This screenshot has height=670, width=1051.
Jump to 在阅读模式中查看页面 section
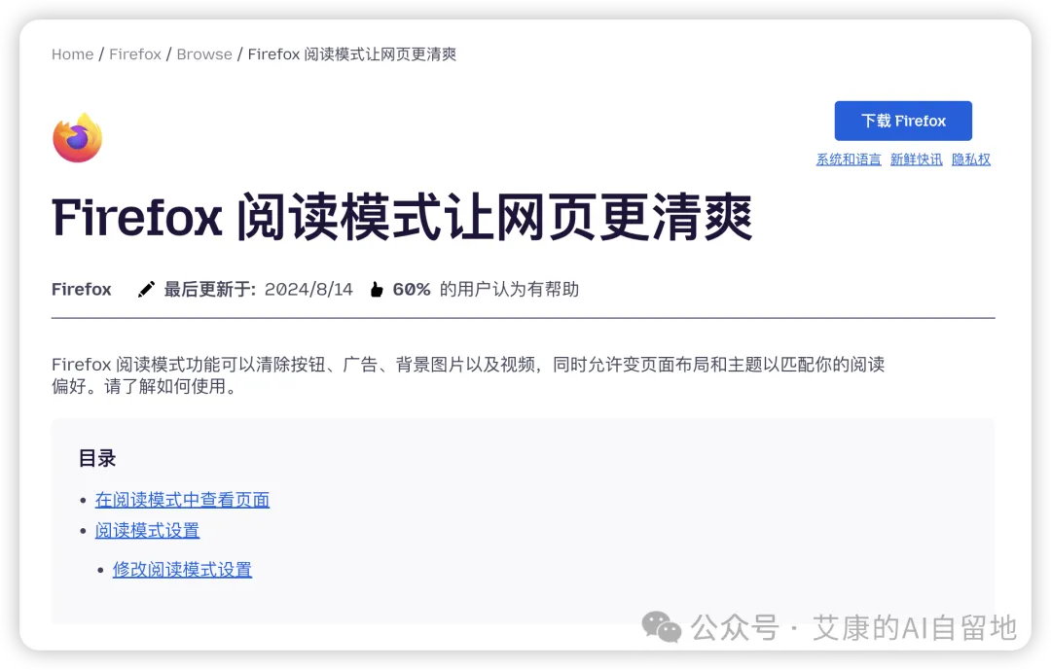(x=182, y=500)
